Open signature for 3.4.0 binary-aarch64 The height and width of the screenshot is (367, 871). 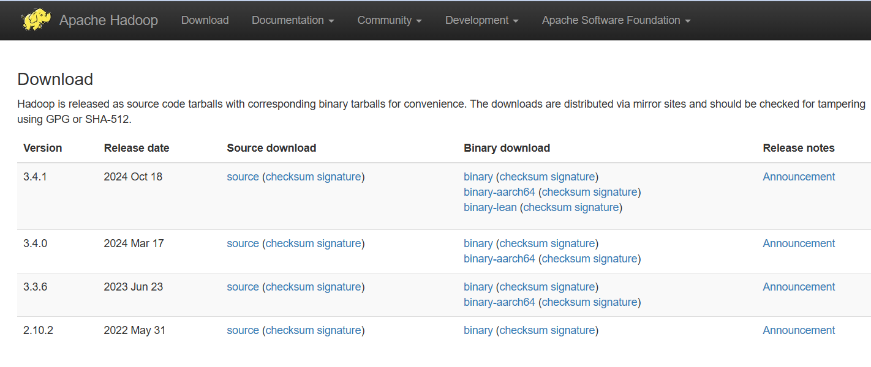(615, 259)
